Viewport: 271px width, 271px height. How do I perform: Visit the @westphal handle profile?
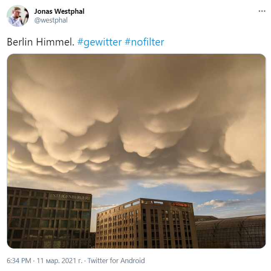(51, 20)
